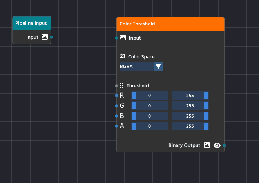Click the dropdown arrow next to RGBA
259x183 pixels.
click(158, 67)
